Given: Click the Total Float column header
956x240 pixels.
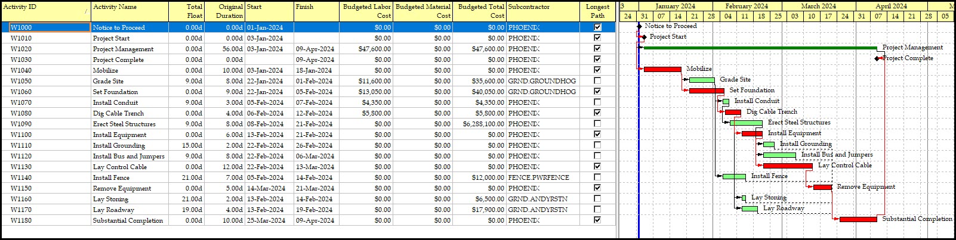Looking at the screenshot, I should pyautogui.click(x=186, y=11).
